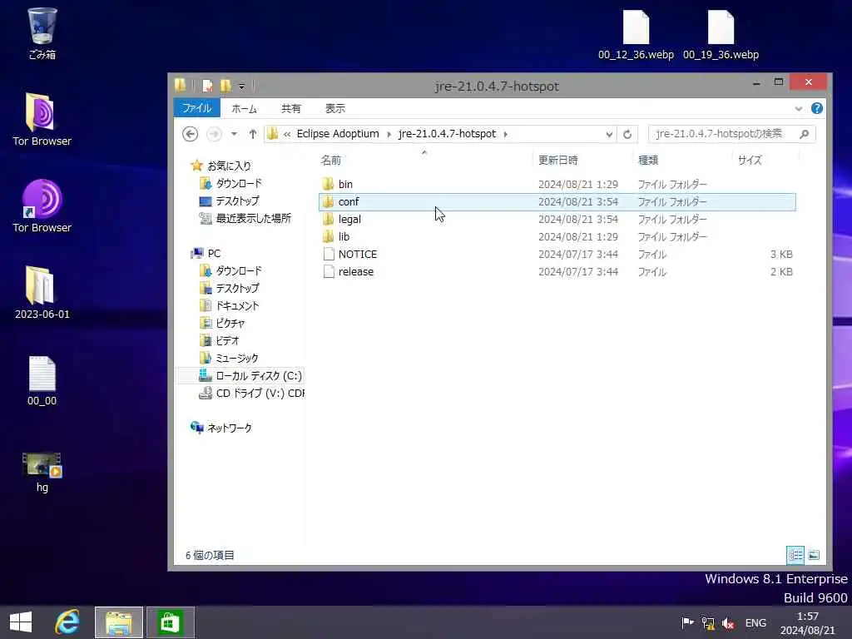Image resolution: width=852 pixels, height=639 pixels.
Task: Select PC in navigation pane
Action: point(206,253)
